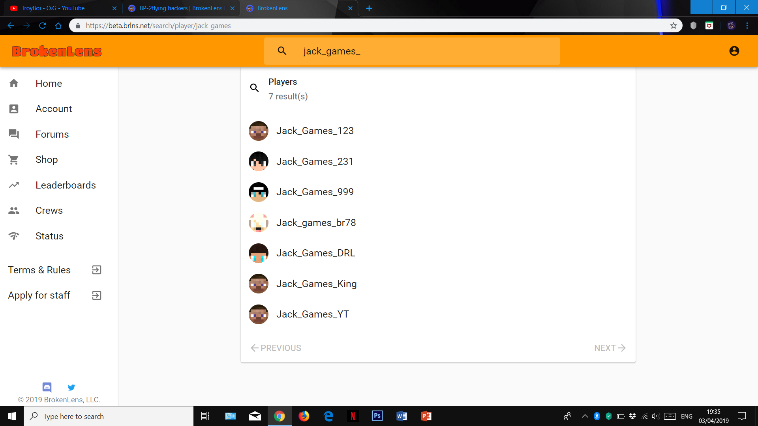Click the BrokenLens logo
Screen dimensions: 758x426
point(56,51)
